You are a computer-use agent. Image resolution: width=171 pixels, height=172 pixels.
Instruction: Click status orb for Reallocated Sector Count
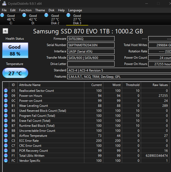[x=6, y=91]
